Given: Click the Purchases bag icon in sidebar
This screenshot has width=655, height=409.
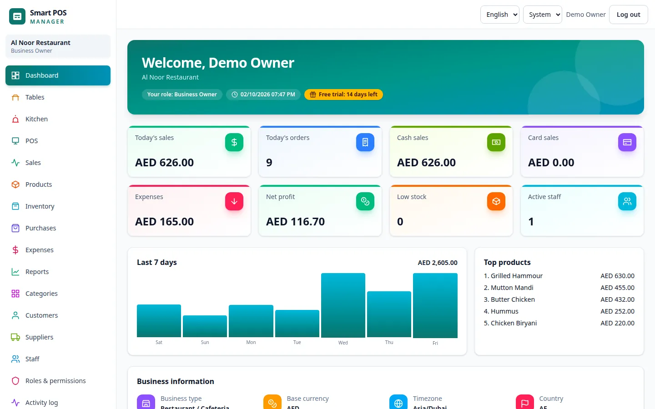Looking at the screenshot, I should [15, 228].
